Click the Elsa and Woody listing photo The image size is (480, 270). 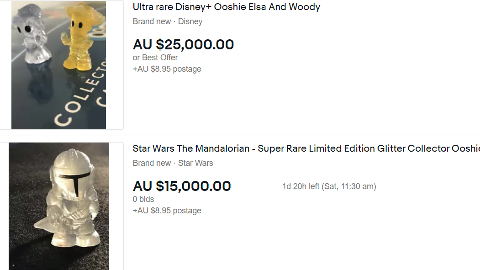(58, 65)
